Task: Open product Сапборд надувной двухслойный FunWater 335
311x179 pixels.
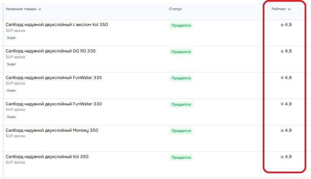Action: click(54, 77)
